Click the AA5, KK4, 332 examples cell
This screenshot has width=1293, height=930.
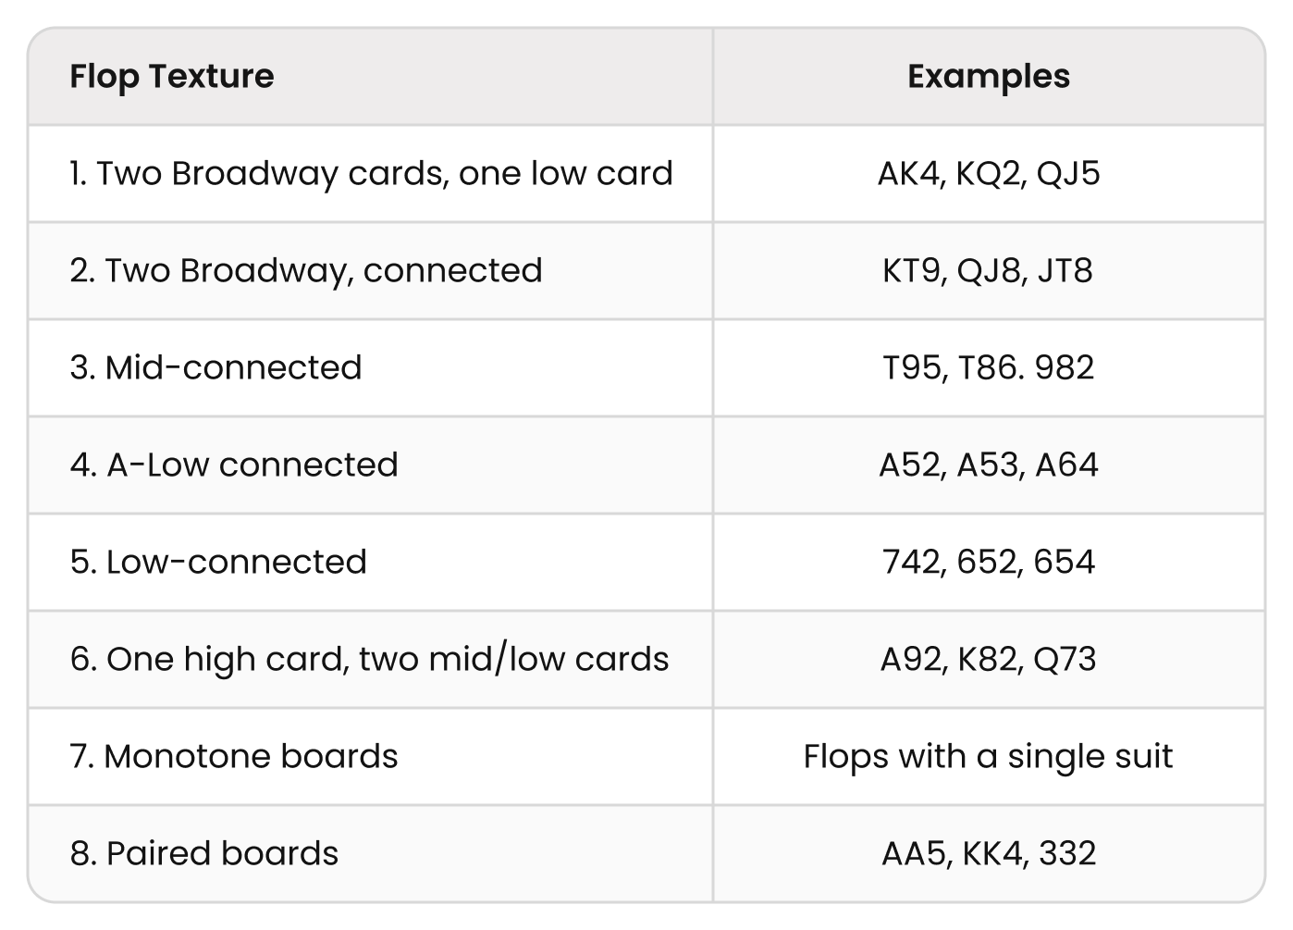[x=989, y=854]
